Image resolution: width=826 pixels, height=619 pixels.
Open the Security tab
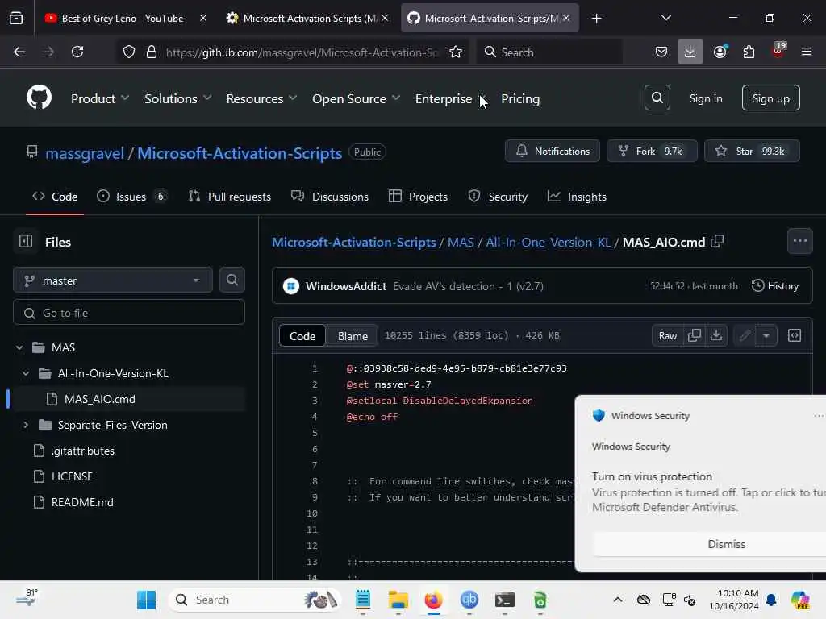click(497, 197)
